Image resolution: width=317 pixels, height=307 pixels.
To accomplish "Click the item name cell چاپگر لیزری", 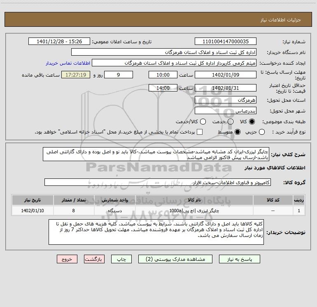I will click(194, 211).
